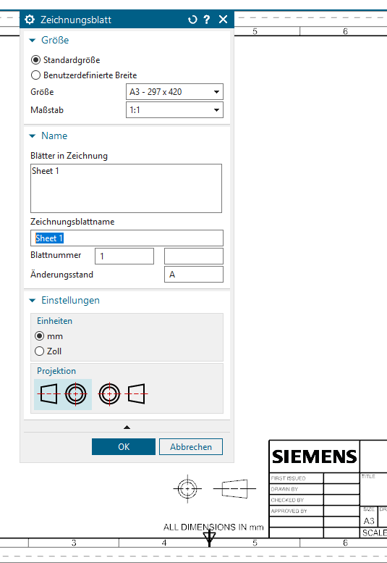
Task: Select third-angle projection icon
Action: (123, 394)
